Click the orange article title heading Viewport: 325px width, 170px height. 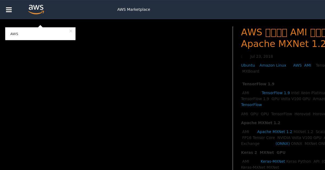click(283, 38)
